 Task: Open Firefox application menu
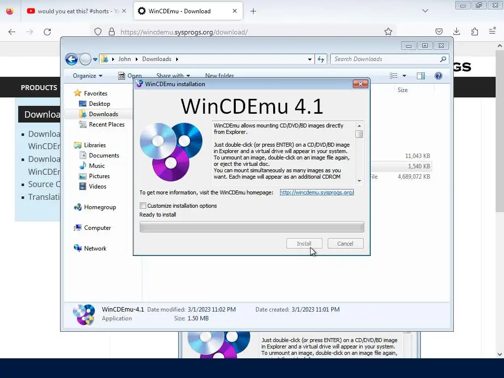(492, 31)
